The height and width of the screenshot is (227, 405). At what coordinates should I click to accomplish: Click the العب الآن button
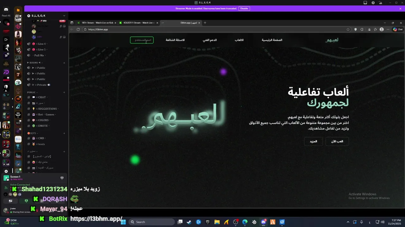(x=337, y=141)
